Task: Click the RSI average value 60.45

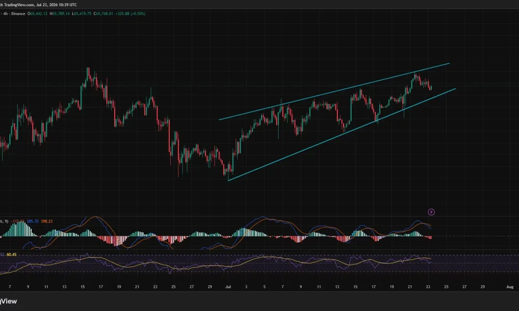Action: pyautogui.click(x=11, y=255)
